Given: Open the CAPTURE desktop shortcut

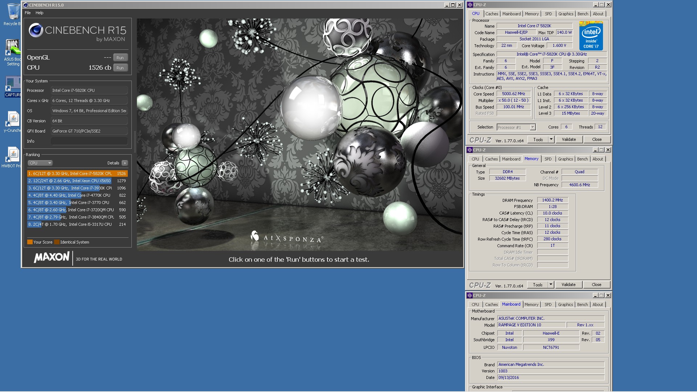Looking at the screenshot, I should pos(12,86).
